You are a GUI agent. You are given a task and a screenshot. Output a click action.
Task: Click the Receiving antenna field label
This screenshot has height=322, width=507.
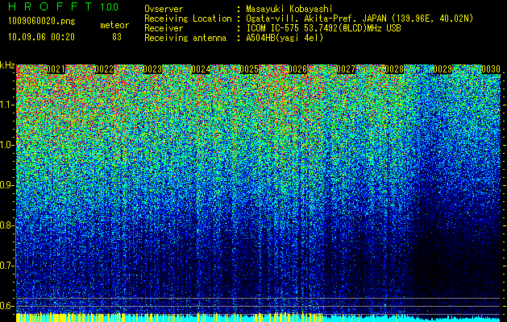pos(185,38)
